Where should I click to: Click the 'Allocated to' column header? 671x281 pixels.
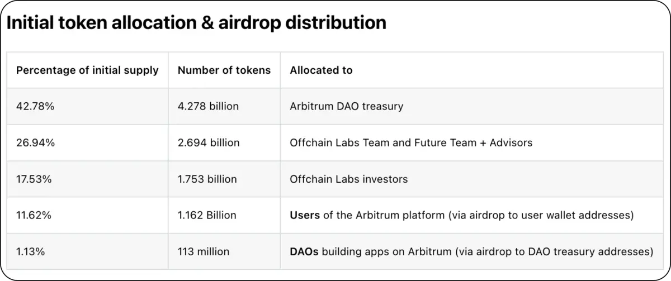321,70
